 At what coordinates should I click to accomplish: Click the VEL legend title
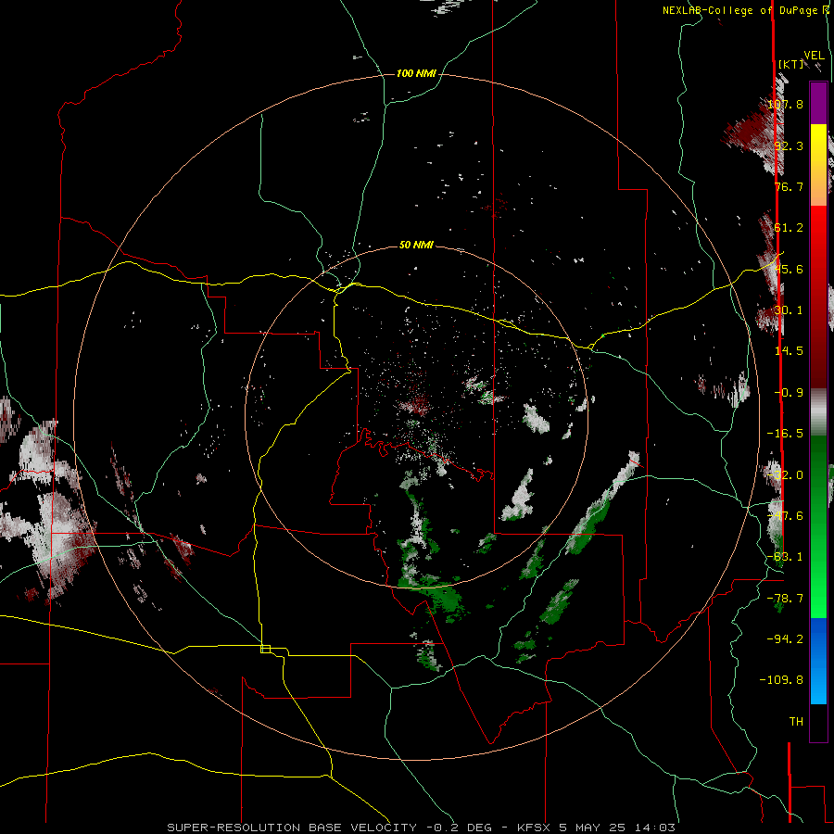click(x=814, y=56)
